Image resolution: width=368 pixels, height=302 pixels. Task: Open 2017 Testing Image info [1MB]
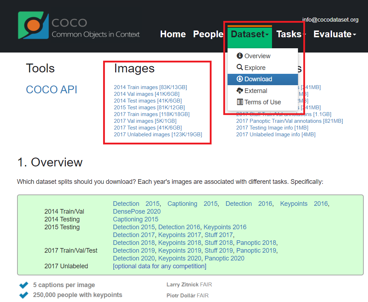point(272,128)
